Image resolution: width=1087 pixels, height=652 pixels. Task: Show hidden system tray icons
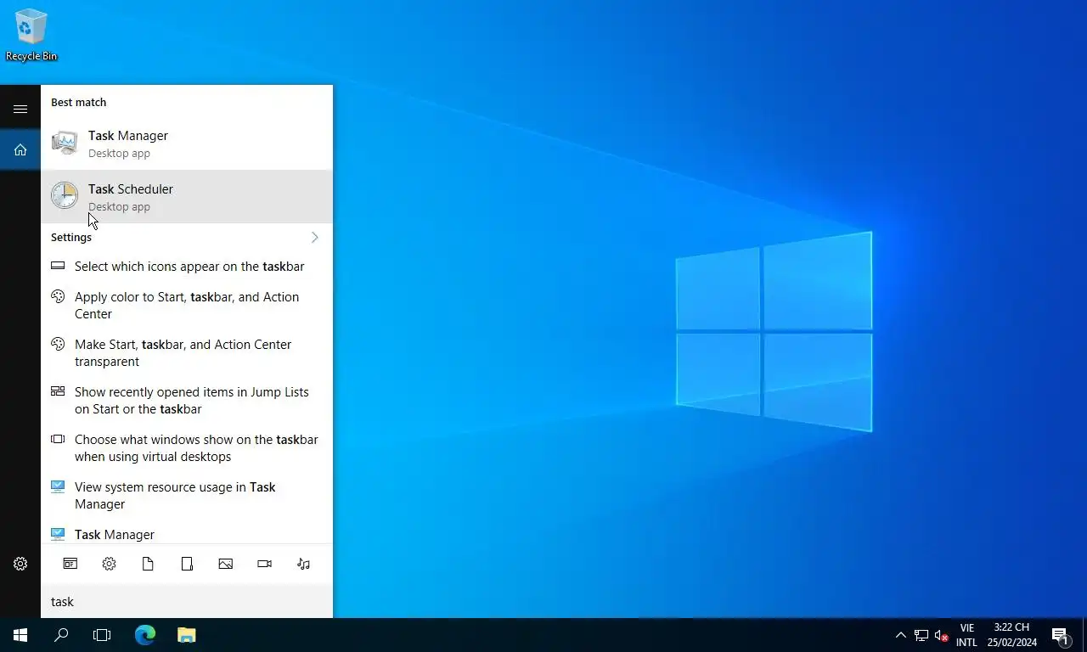coord(901,635)
